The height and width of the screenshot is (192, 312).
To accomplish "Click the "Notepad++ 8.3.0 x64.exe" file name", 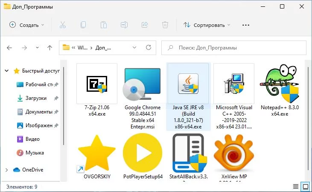I will coord(280,111).
